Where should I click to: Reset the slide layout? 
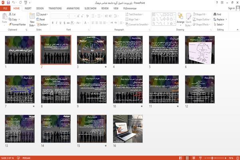coord(41,20)
